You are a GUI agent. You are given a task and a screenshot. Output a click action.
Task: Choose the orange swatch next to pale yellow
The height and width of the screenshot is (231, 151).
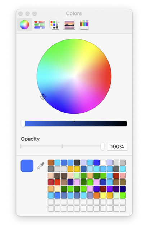[97, 195]
